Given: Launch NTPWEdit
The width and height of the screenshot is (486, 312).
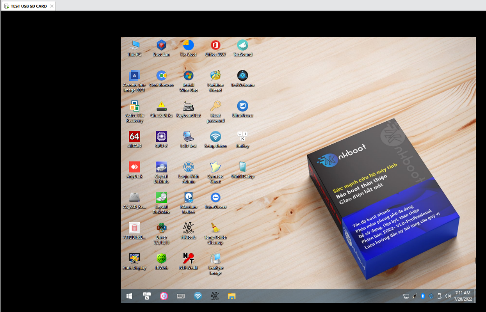Looking at the screenshot, I should (189, 261).
